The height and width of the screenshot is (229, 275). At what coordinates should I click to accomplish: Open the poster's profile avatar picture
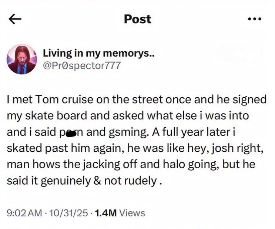point(21,60)
